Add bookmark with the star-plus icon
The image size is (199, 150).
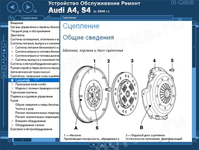coord(4,57)
